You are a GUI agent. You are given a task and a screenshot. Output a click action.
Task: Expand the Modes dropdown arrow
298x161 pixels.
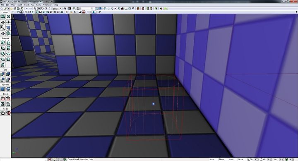tap(13, 12)
